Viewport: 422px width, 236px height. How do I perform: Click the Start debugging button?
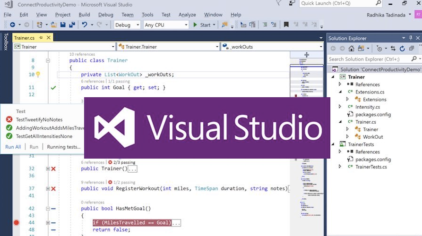click(202, 25)
